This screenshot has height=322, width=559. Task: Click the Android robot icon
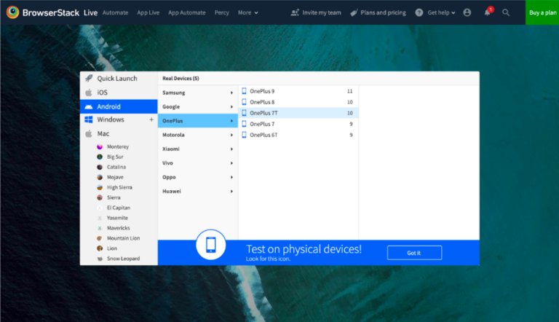(x=89, y=106)
